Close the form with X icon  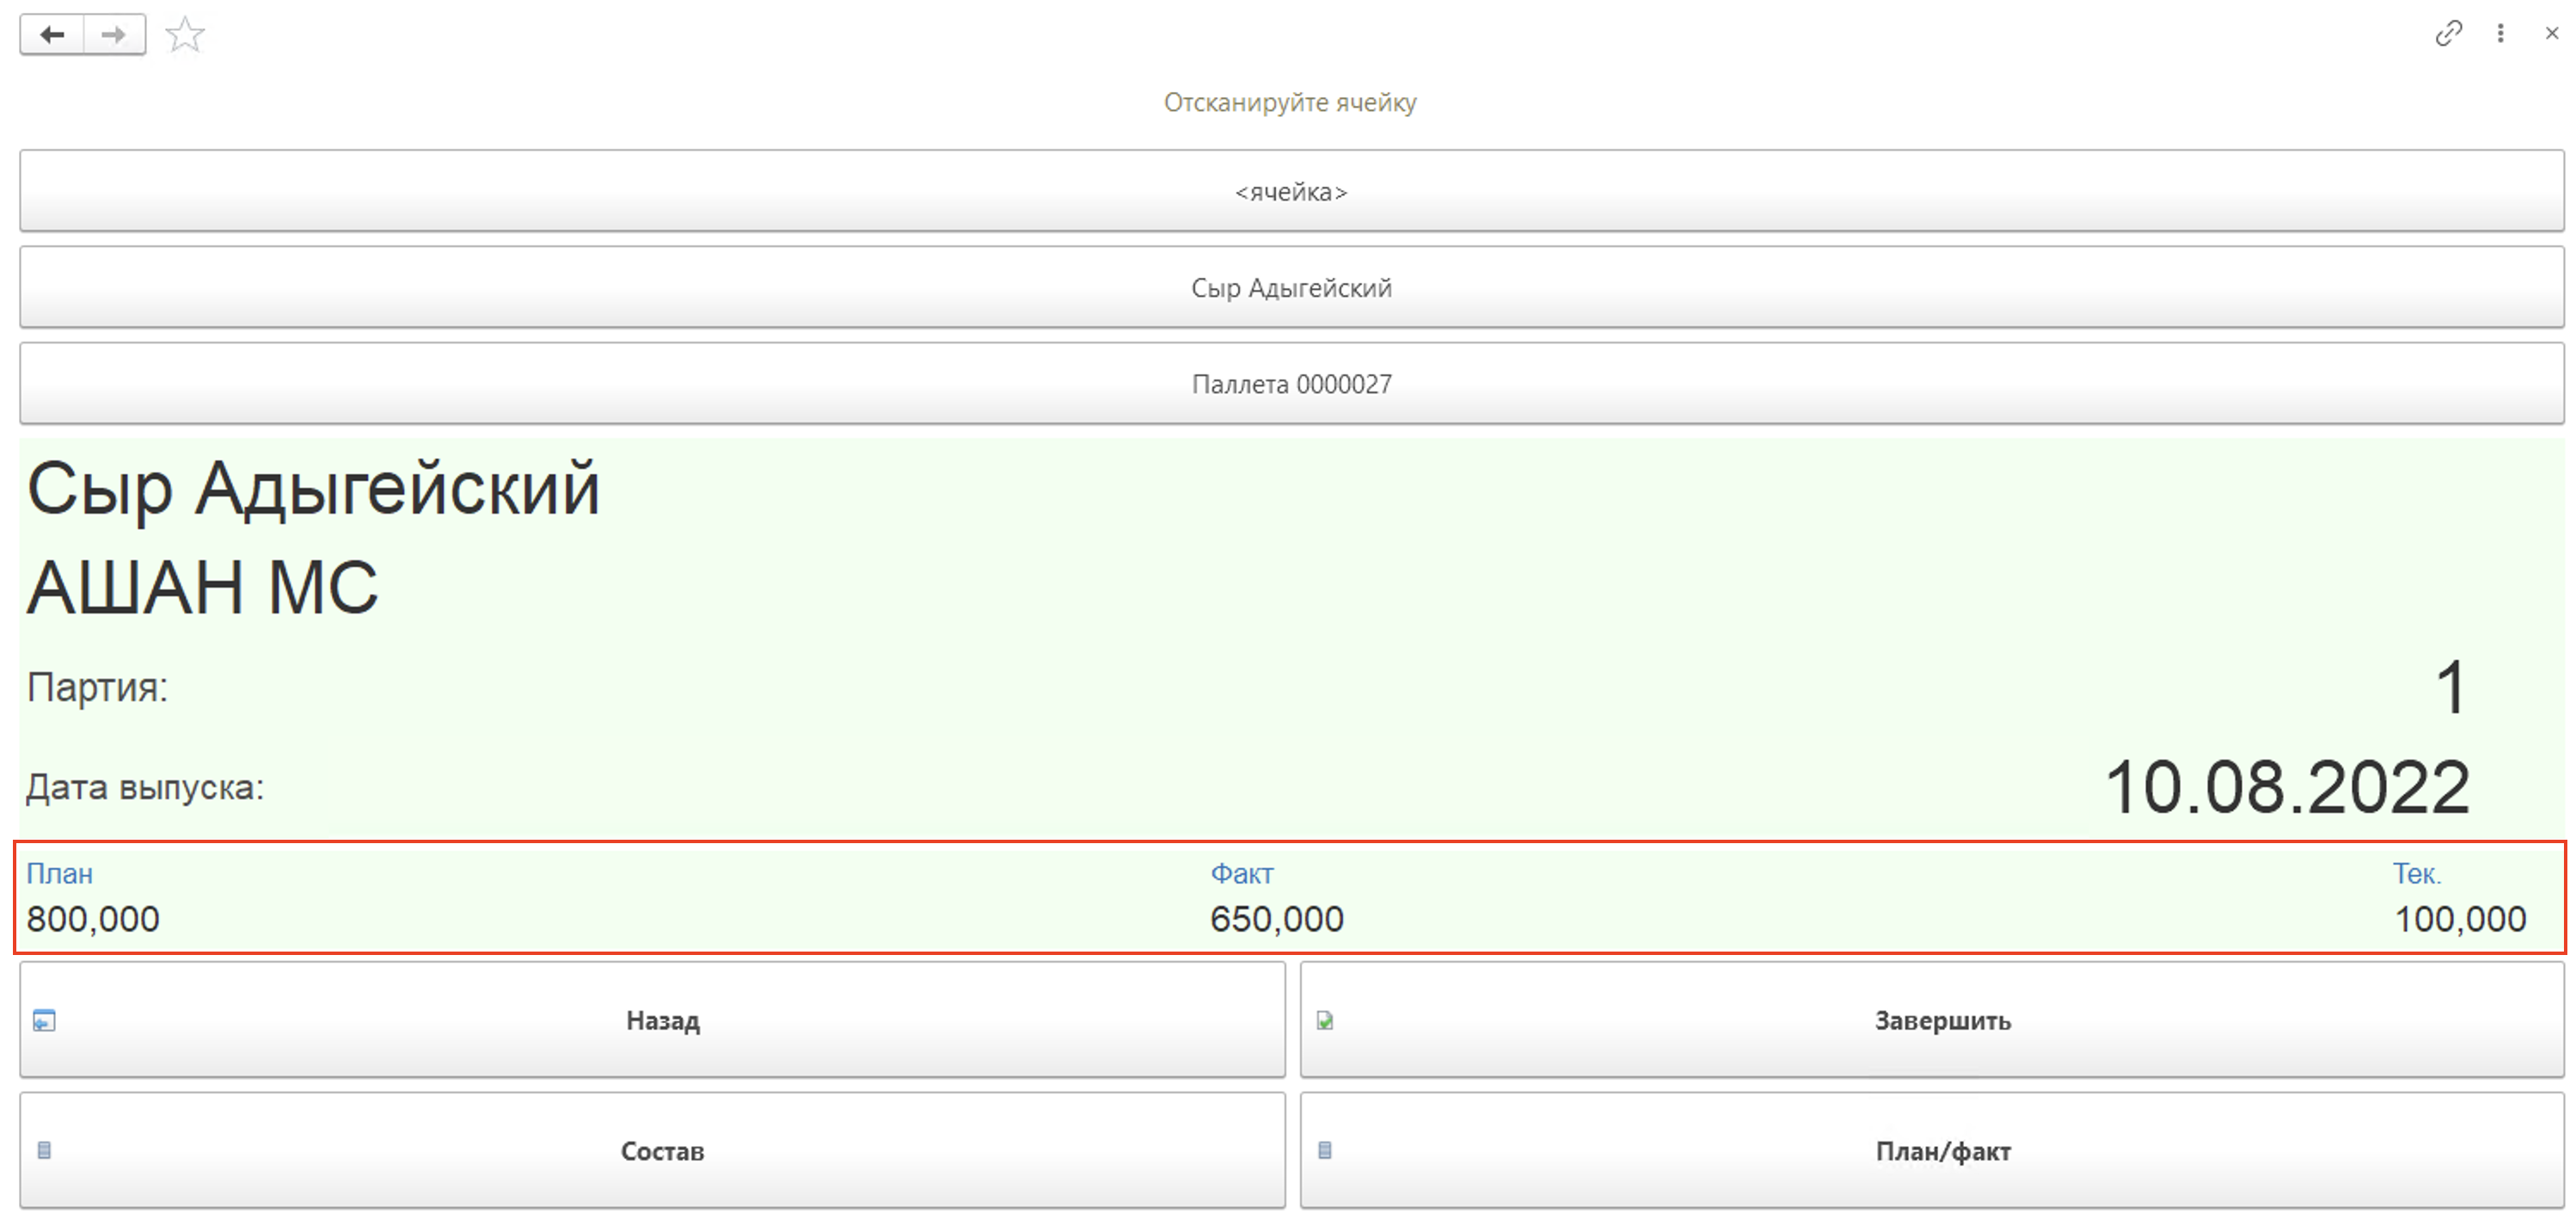pos(2551,34)
